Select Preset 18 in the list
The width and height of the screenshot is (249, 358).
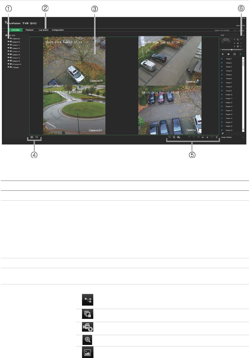(x=229, y=126)
